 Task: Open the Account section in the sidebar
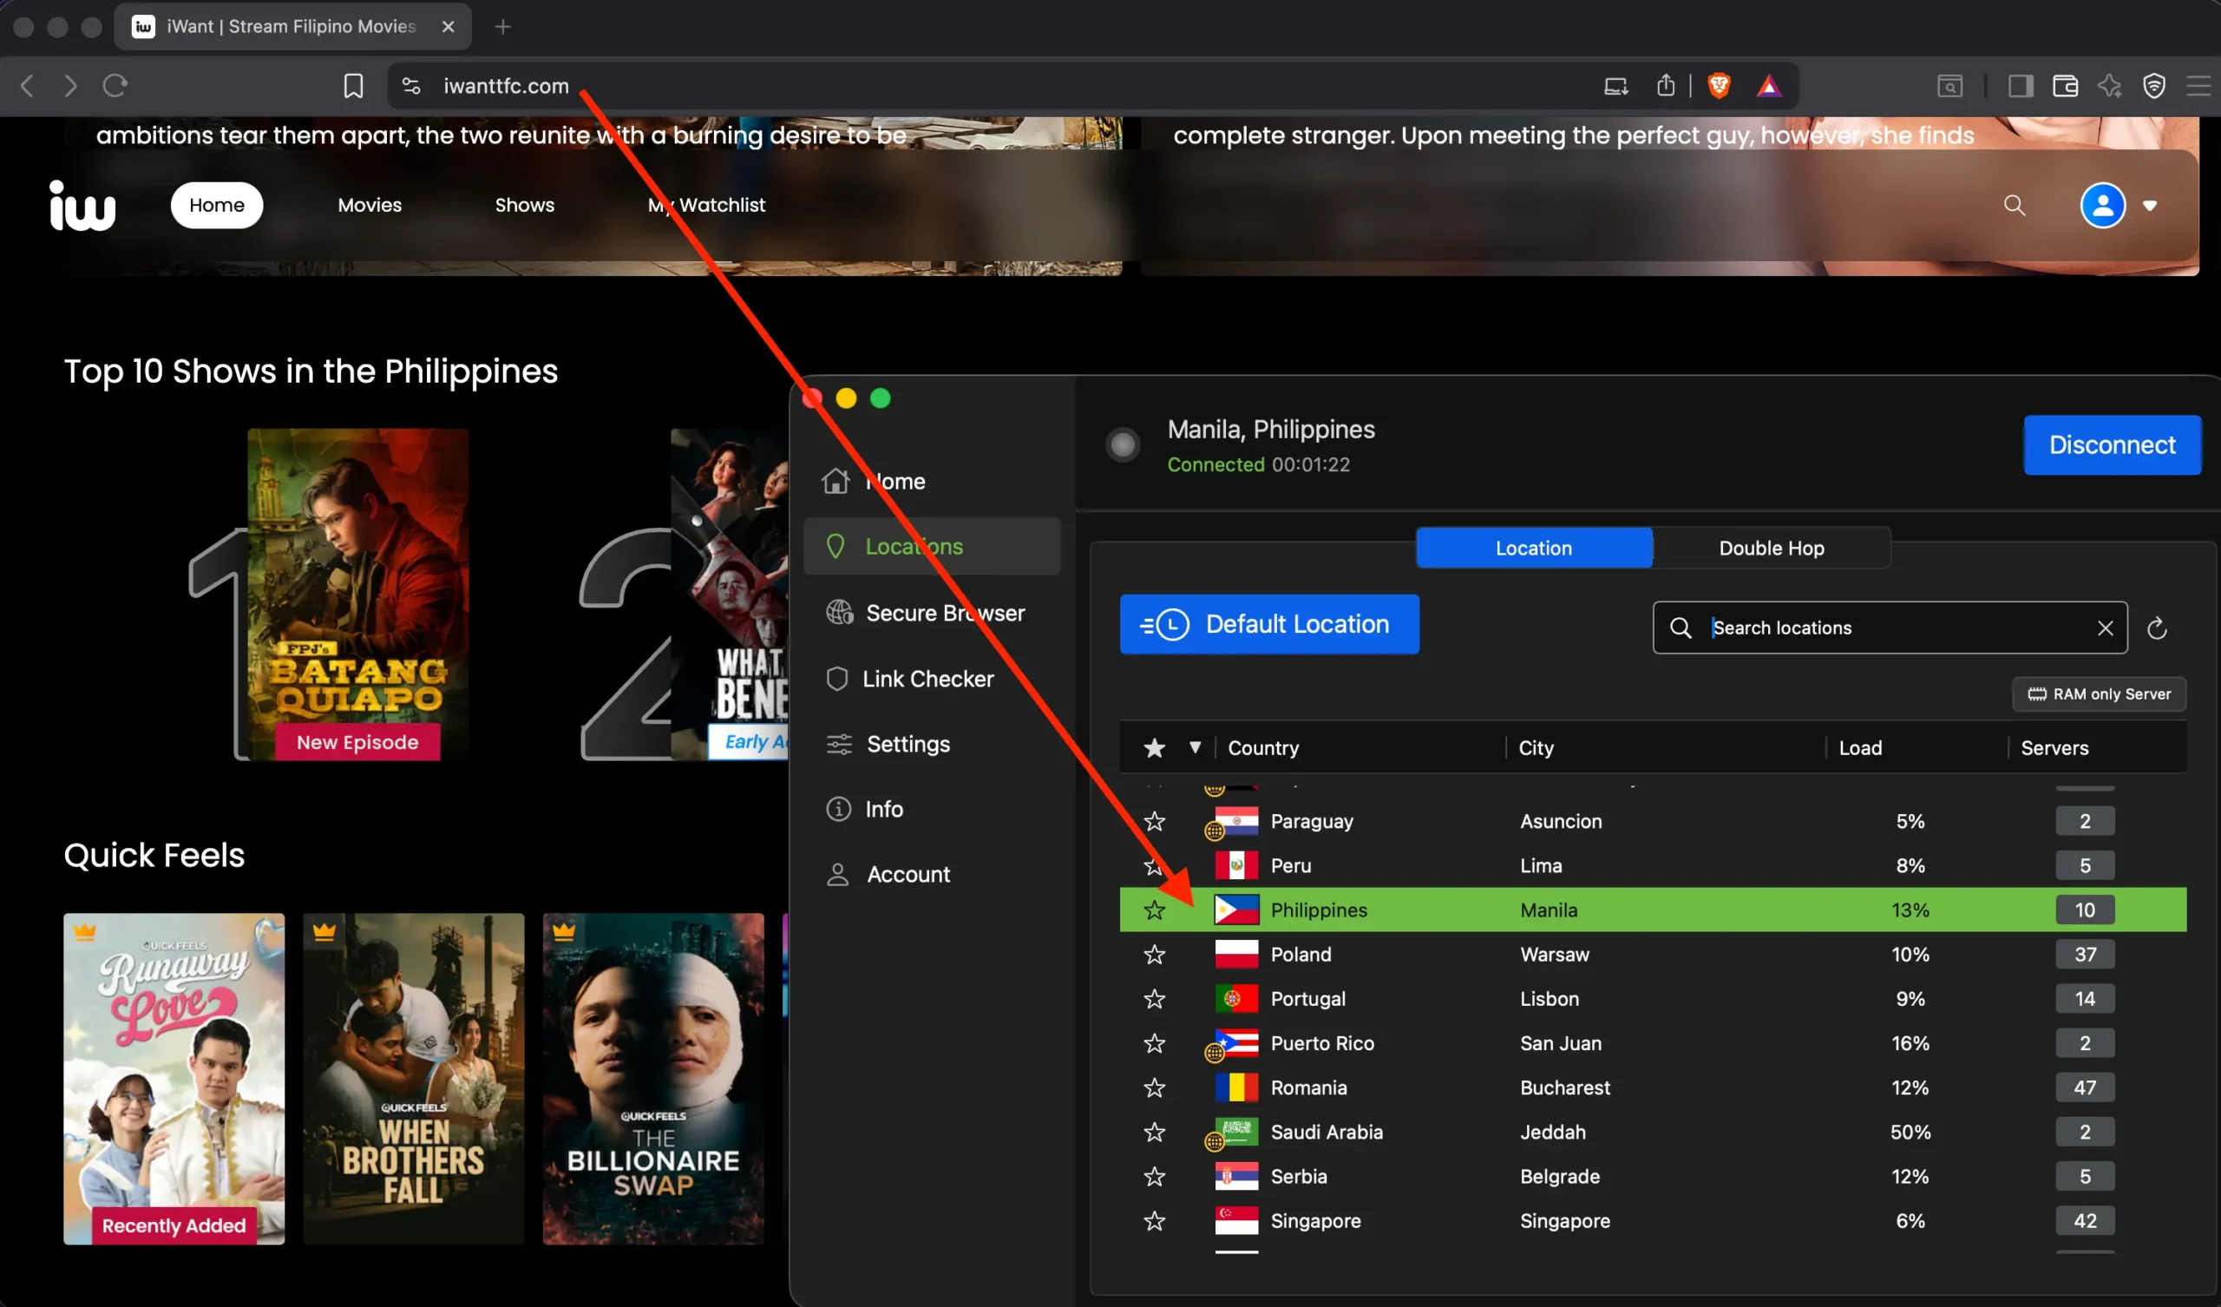click(x=907, y=873)
